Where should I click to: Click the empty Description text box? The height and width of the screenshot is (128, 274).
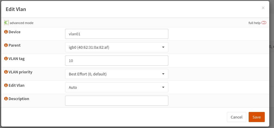[117, 101]
